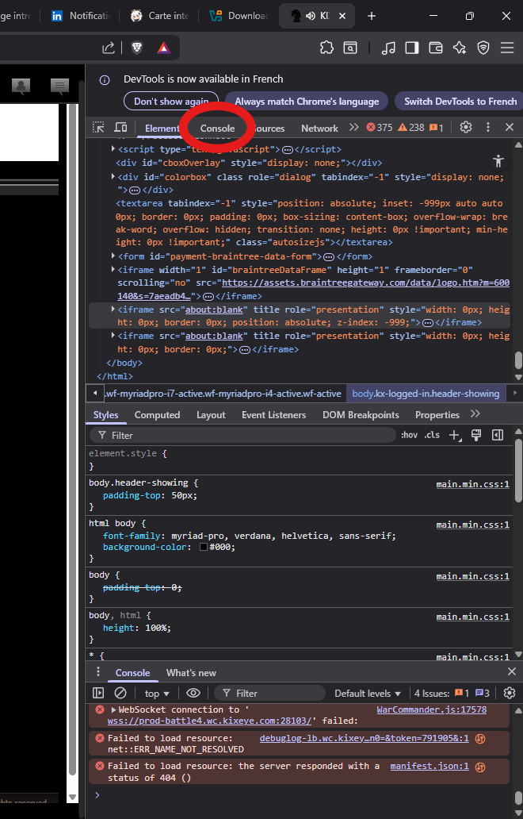Click the Brave Shields lion icon
Screen dimensions: 523x819
137,48
